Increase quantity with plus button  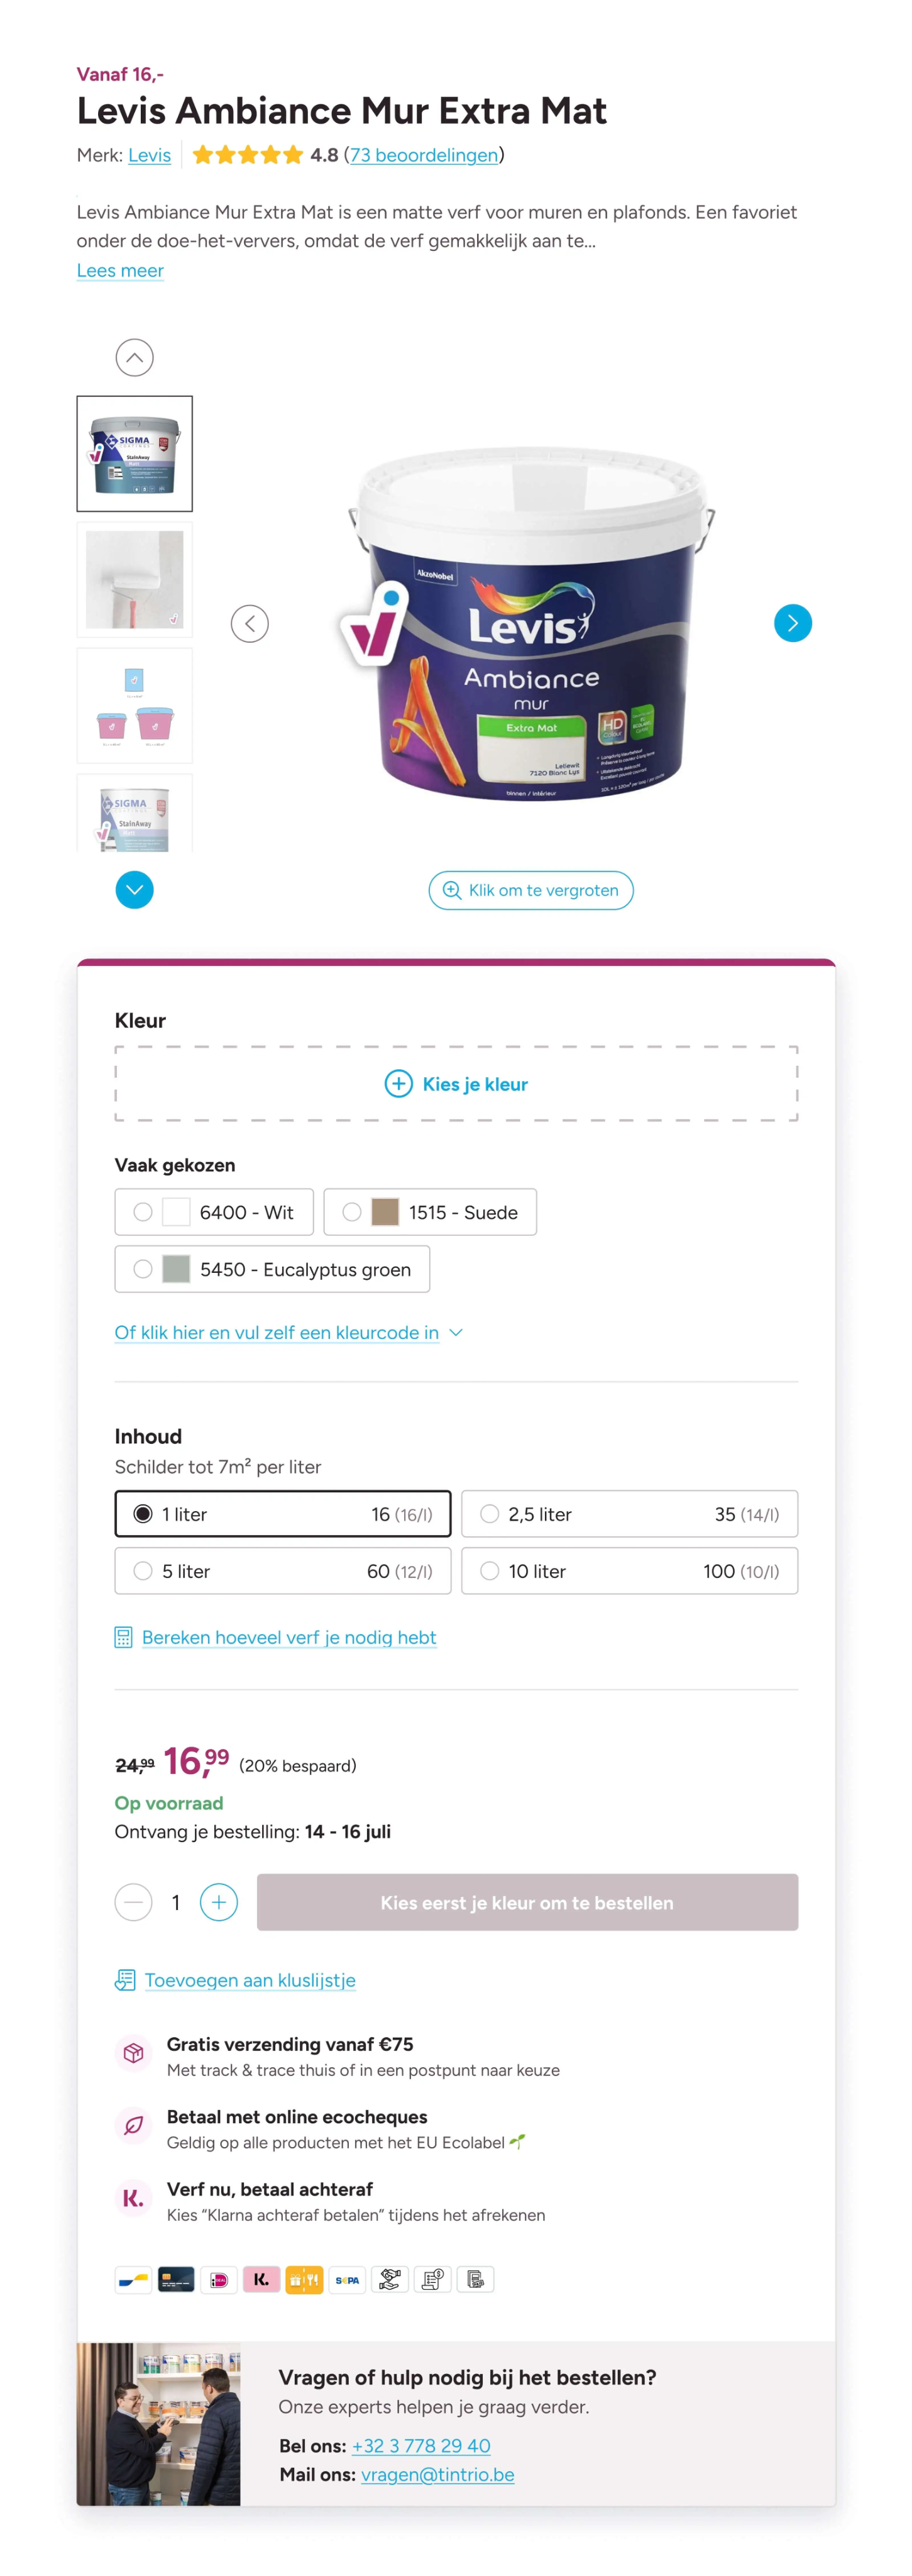[219, 1902]
